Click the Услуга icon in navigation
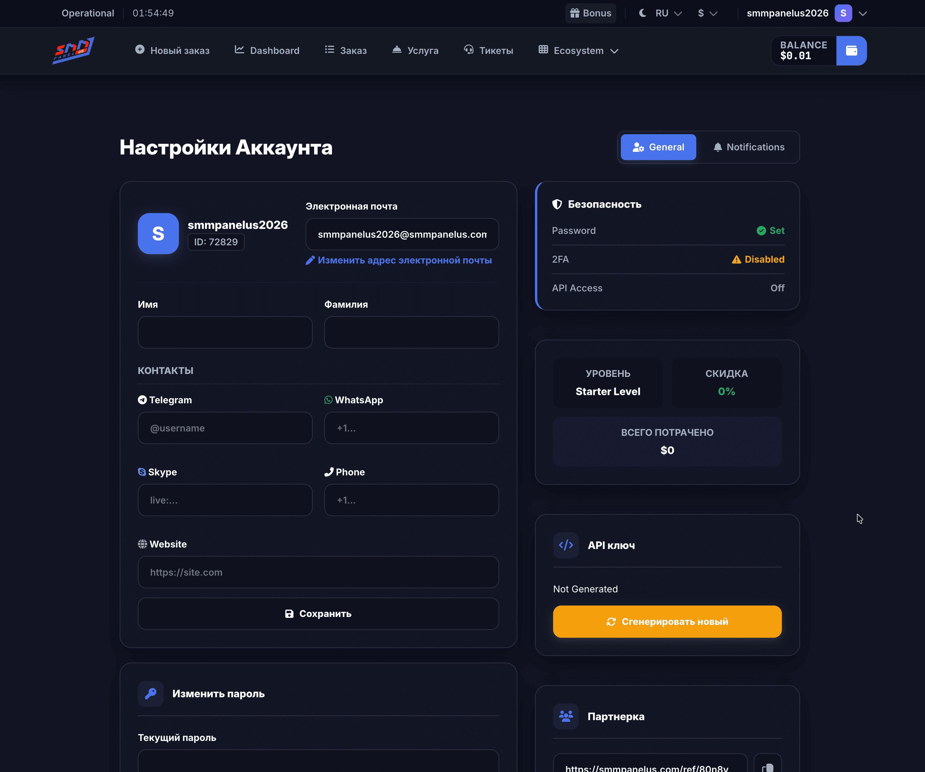This screenshot has width=925, height=772. click(x=397, y=50)
